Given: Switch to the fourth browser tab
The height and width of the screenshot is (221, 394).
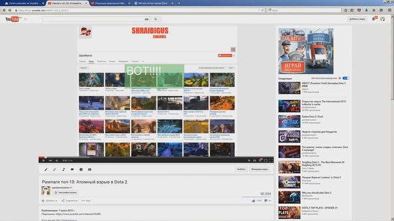Looking at the screenshot, I should 153,3.
